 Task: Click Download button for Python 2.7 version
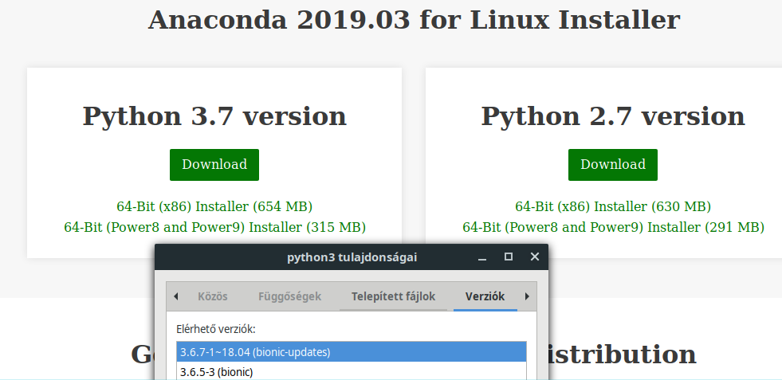pos(612,165)
